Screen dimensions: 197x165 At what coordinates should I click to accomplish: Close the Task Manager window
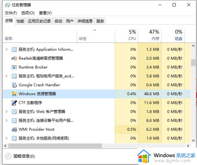189,5
